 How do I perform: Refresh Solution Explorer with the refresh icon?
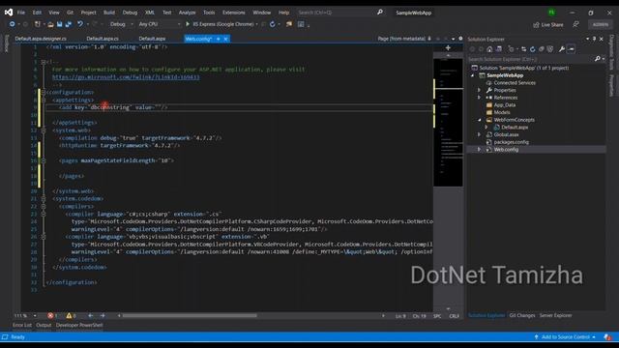point(533,49)
